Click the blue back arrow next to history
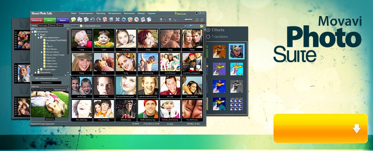 click(x=191, y=26)
